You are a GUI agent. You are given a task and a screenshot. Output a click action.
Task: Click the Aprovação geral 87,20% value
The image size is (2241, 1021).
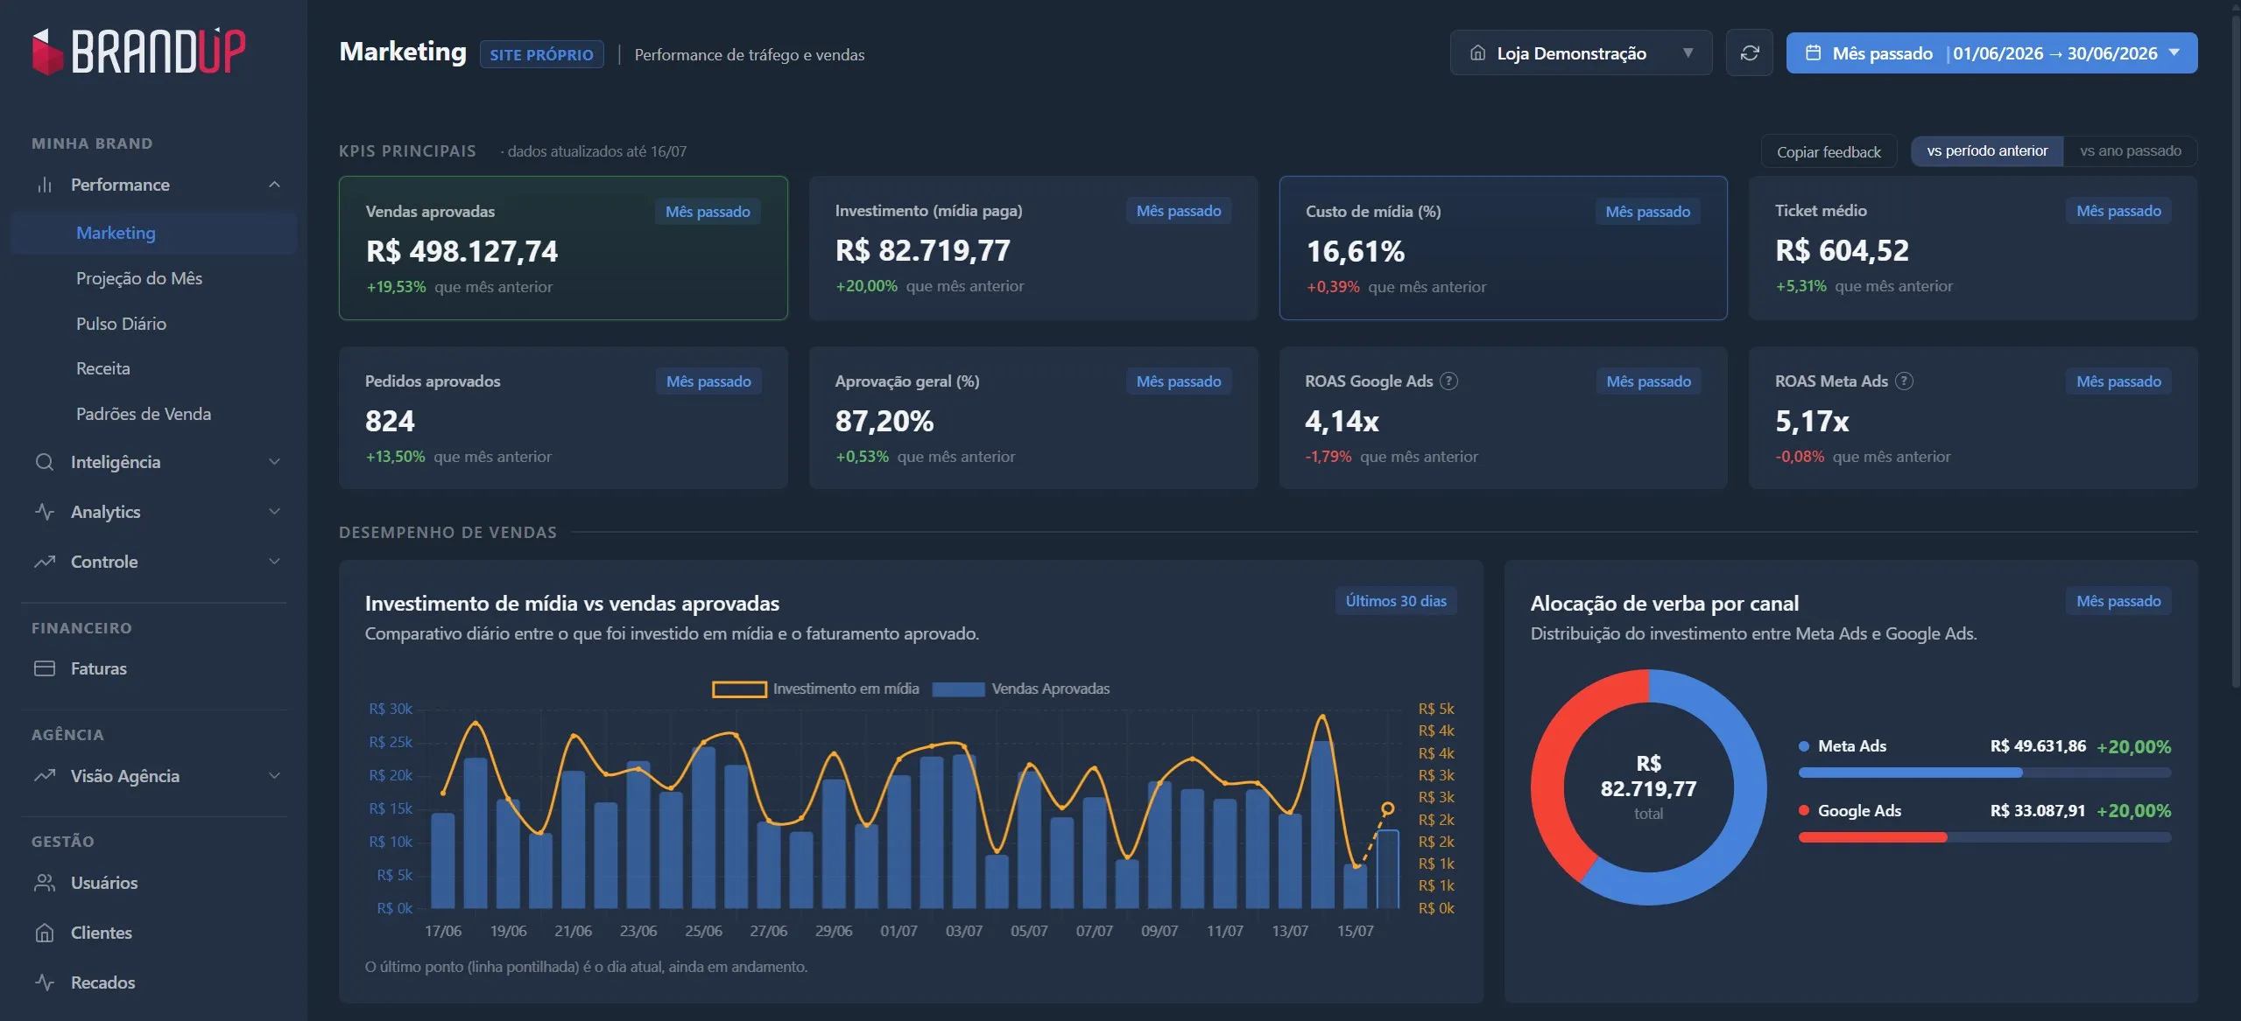884,422
